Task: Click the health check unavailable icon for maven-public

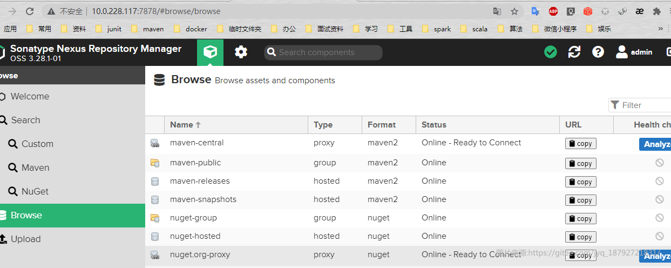Action: coord(659,163)
